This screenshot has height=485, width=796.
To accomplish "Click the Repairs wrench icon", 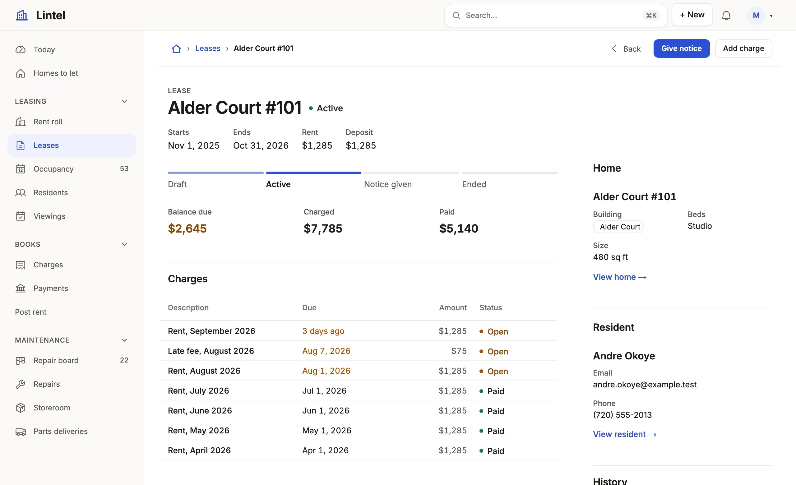I will click(20, 384).
